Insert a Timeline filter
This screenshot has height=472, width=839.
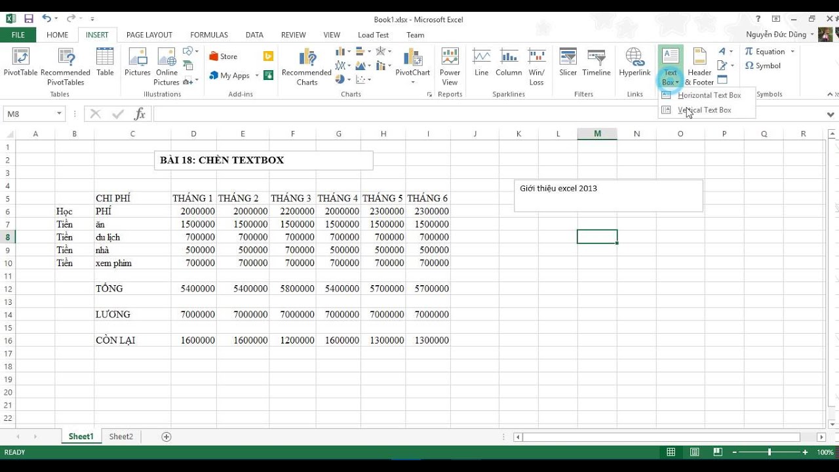(596, 63)
